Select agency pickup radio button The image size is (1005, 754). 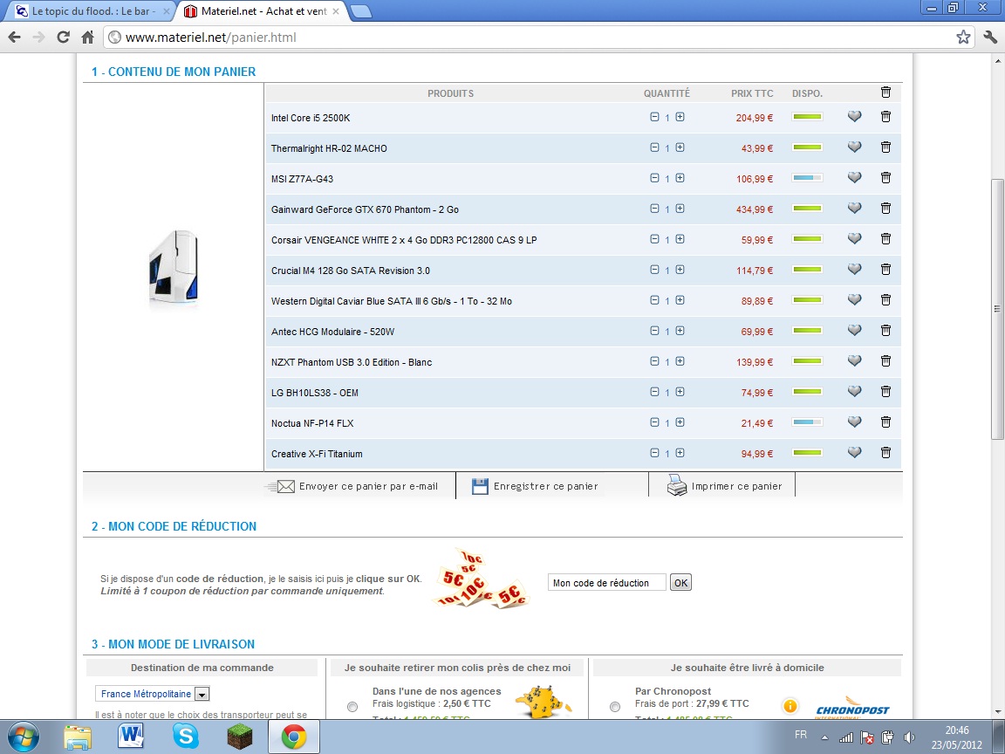352,707
